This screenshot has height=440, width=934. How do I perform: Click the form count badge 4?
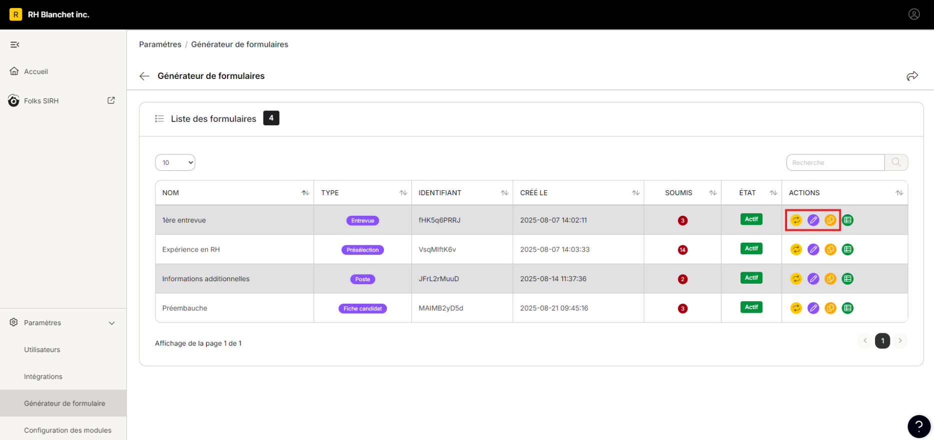coord(271,118)
